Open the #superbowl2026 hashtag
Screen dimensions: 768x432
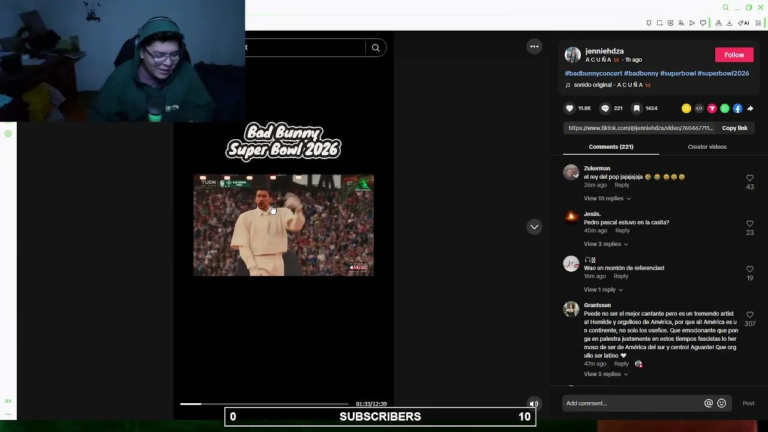click(x=723, y=73)
